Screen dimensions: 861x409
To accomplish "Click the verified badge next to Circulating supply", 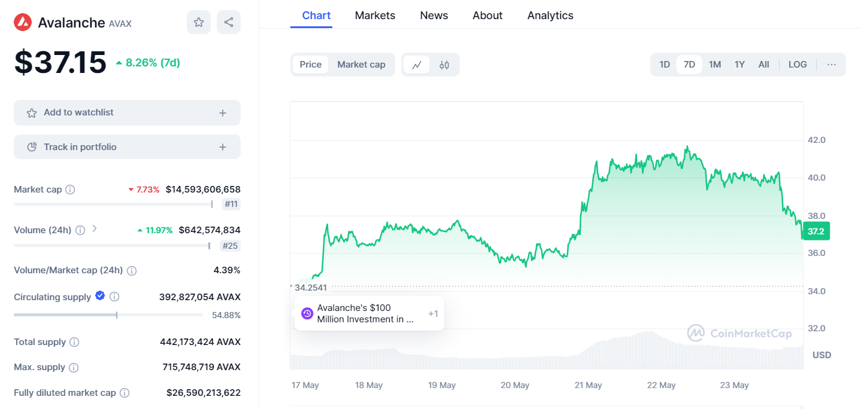I will coord(100,296).
